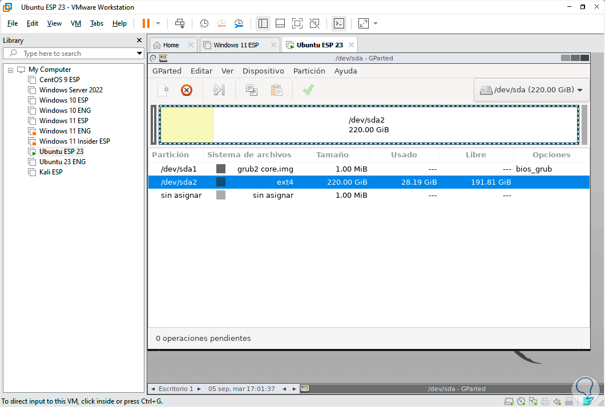Open the power options dropdown arrow
The height and width of the screenshot is (407, 605).
pyautogui.click(x=158, y=23)
